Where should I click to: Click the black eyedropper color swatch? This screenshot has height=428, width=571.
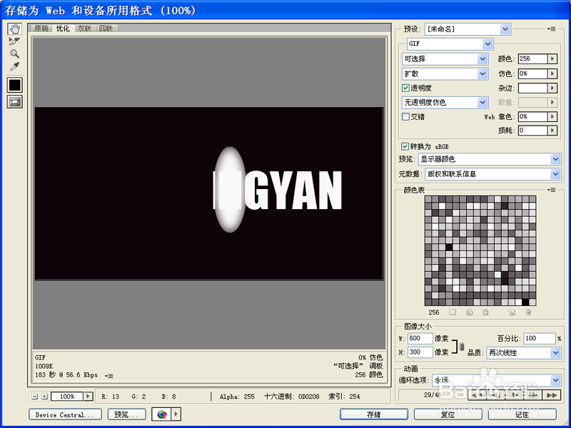pyautogui.click(x=14, y=85)
